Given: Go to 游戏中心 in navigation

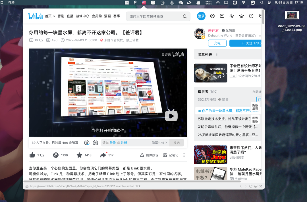Looking at the screenshot, I should tap(82, 16).
